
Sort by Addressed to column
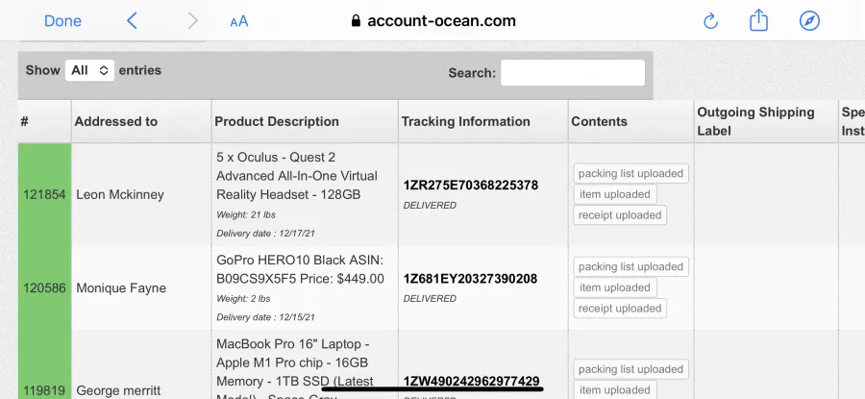pos(141,121)
